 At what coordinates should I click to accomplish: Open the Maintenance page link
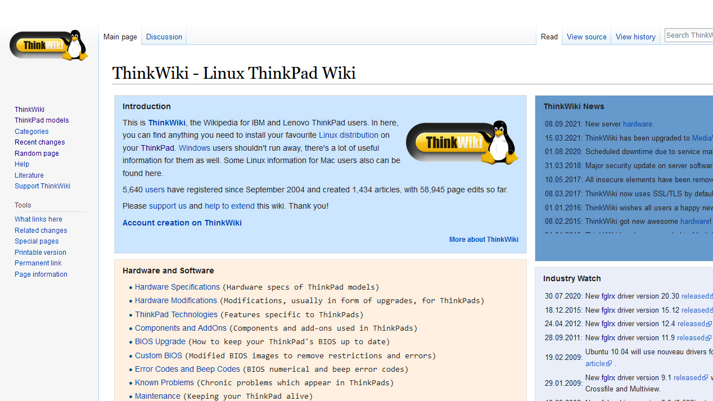(x=157, y=396)
